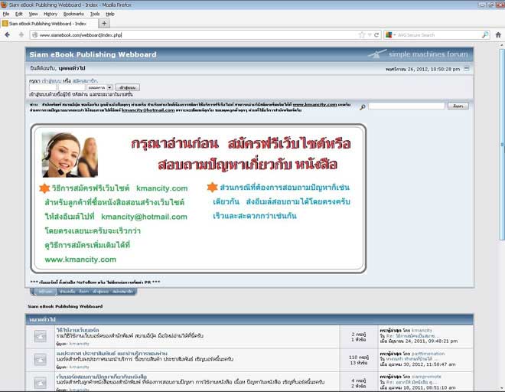Click the page vertical scrollbar thumb
Image resolution: width=505 pixels, height=392 pixels.
click(x=502, y=144)
